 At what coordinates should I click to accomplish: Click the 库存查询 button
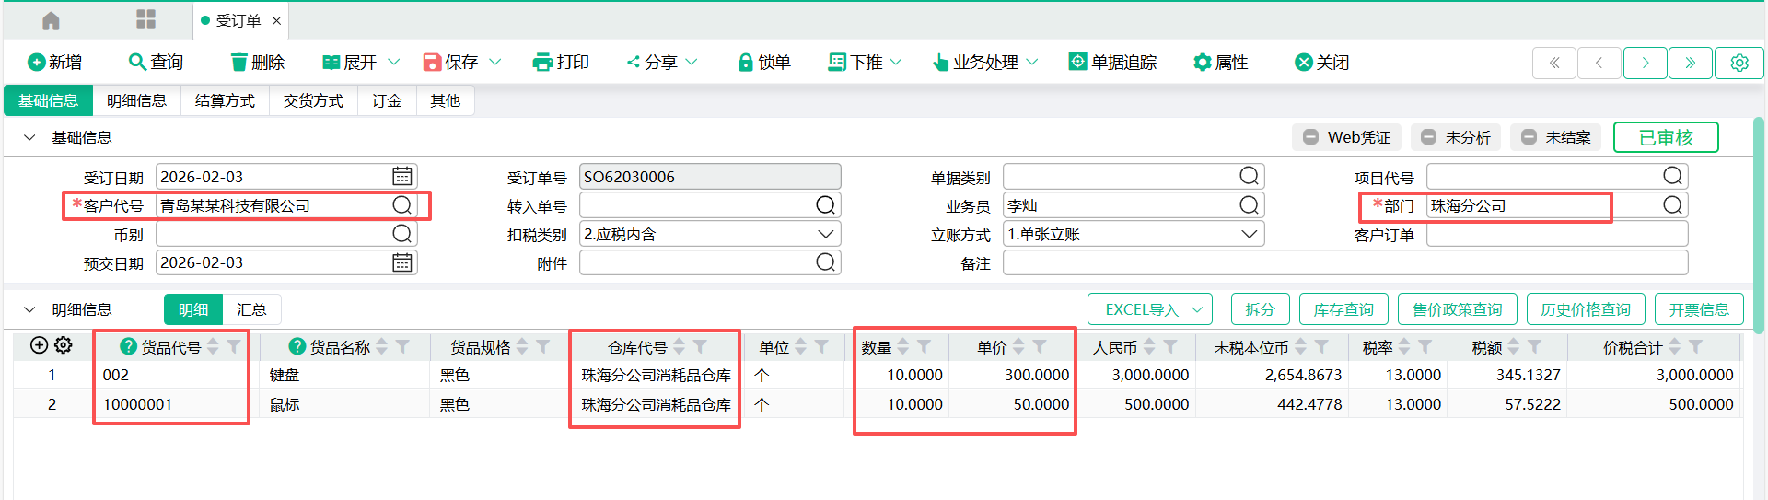pos(1343,309)
